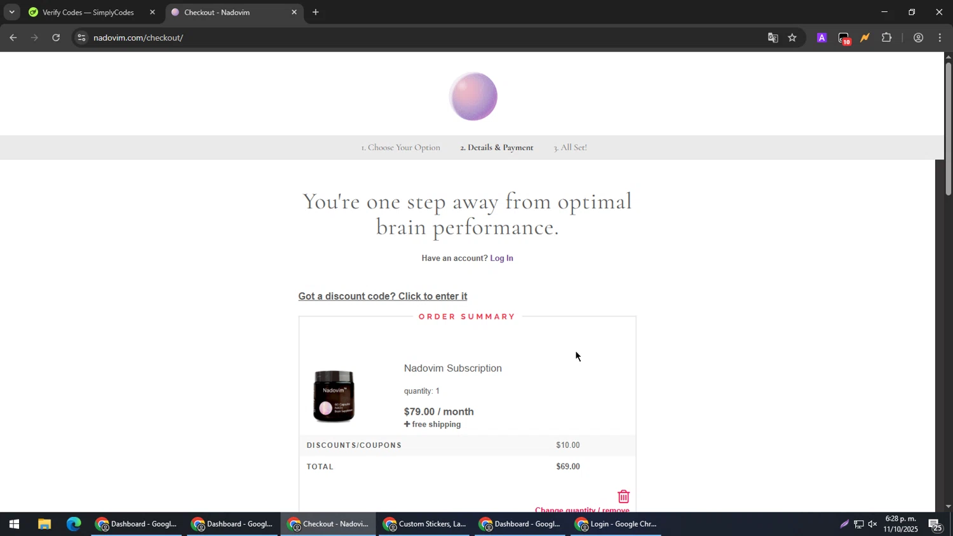View site information icon in address bar
The width and height of the screenshot is (953, 536).
81,38
